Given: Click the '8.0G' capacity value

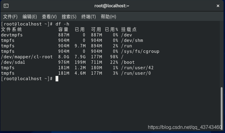Looking at the screenshot, I should [x=64, y=57].
